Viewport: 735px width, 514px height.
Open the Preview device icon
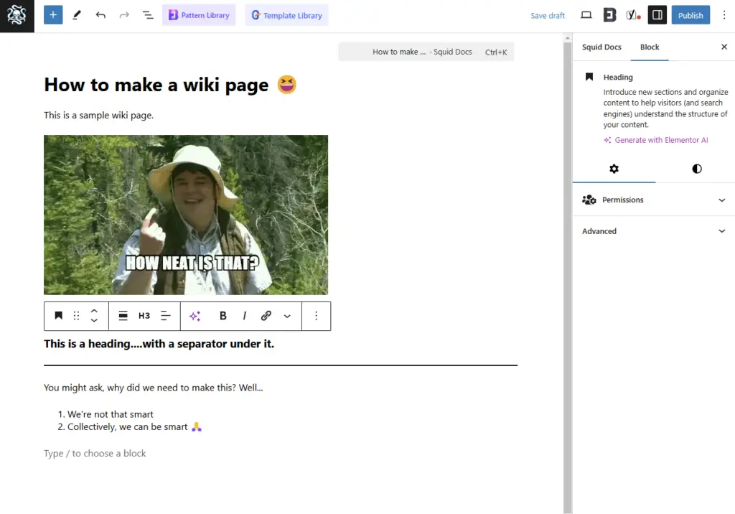(586, 15)
